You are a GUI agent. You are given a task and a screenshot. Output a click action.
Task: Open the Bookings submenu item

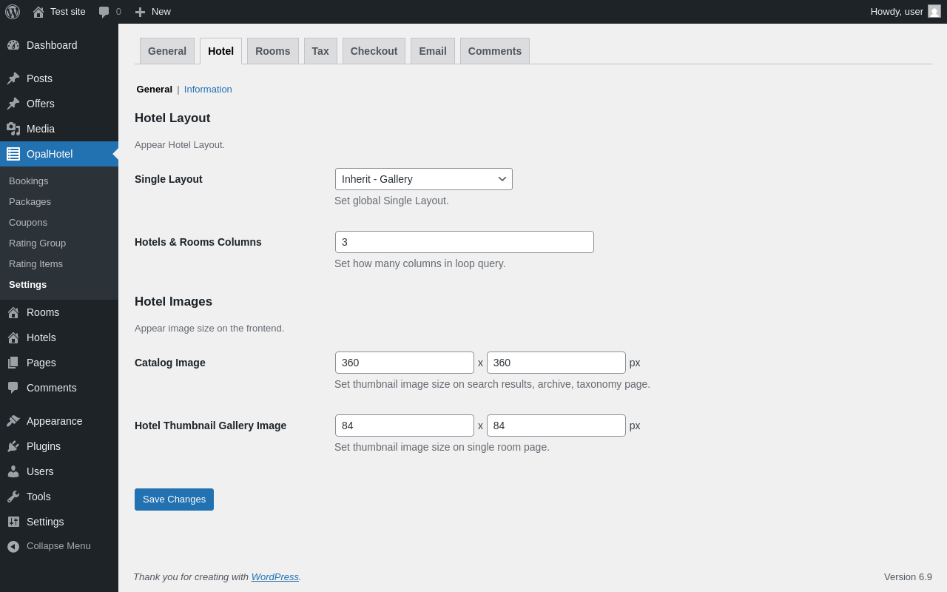[x=29, y=181]
